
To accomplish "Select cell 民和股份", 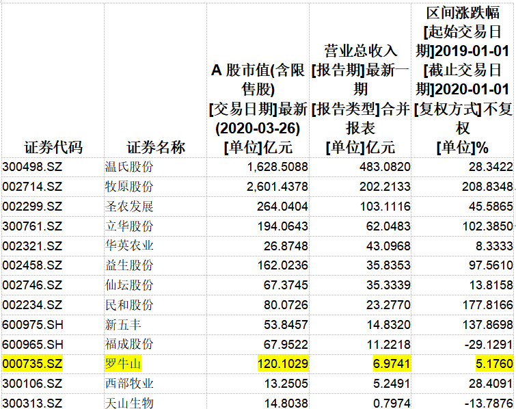I will [156, 305].
